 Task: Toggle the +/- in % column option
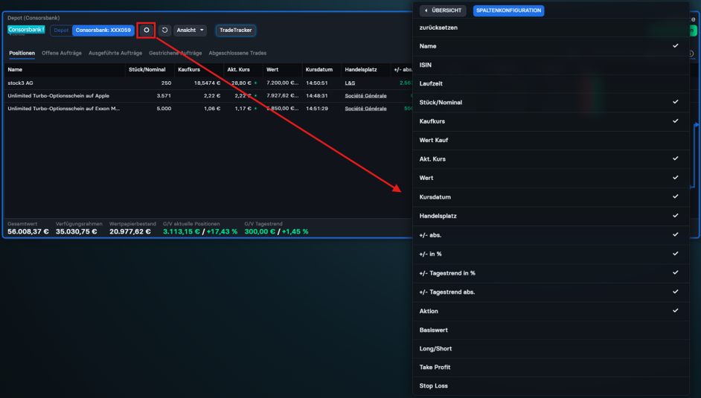(x=551, y=254)
